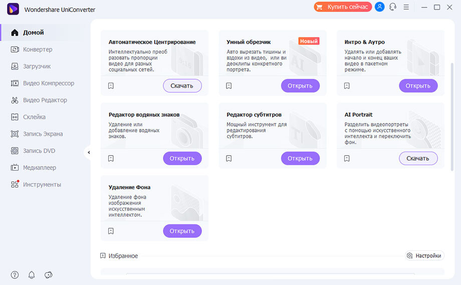Open the Настройки favorites settings
Viewport: 461px width, 285px height.
[425, 256]
